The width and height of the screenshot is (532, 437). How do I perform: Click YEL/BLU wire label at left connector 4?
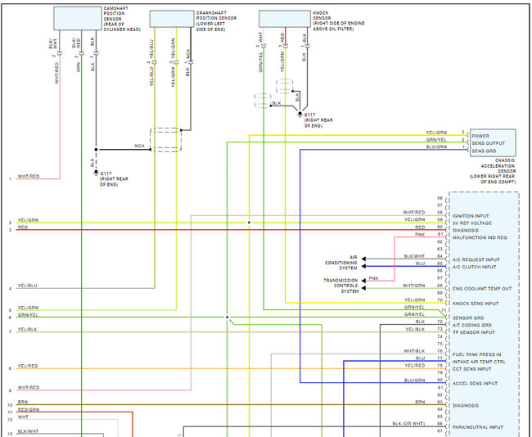coord(27,286)
